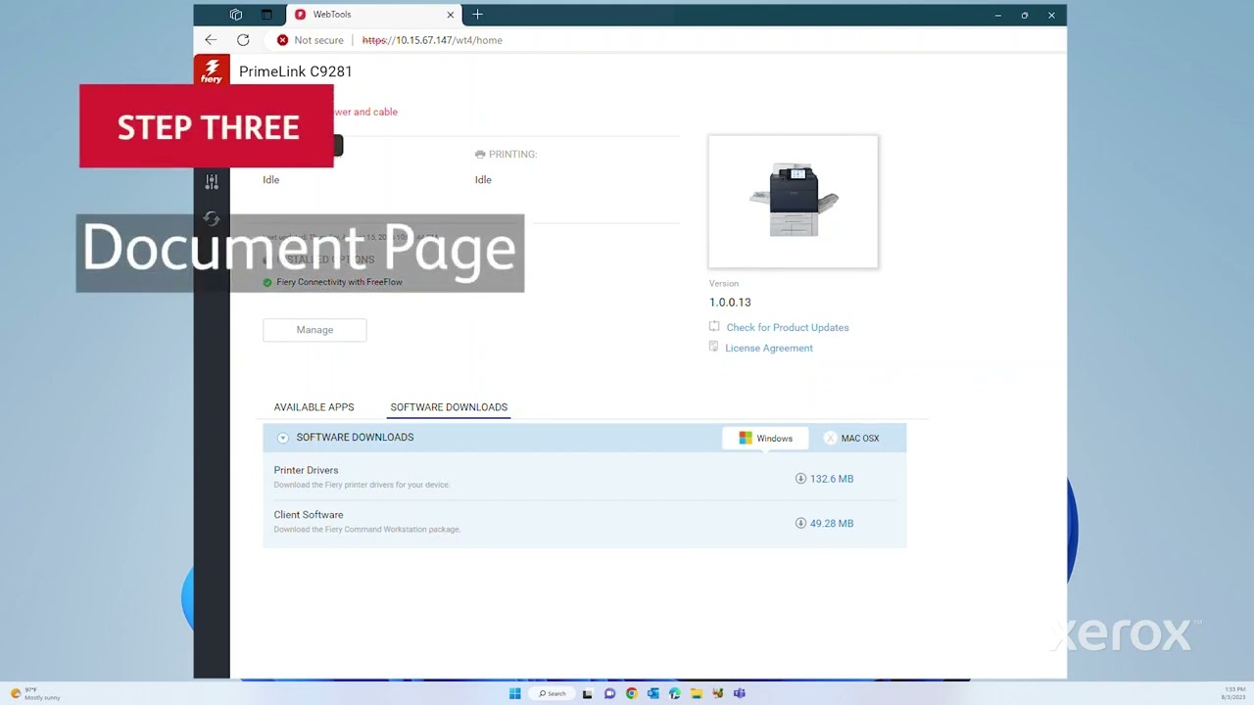Switch to MAC OSX platform
This screenshot has height=705, width=1254.
[851, 439]
